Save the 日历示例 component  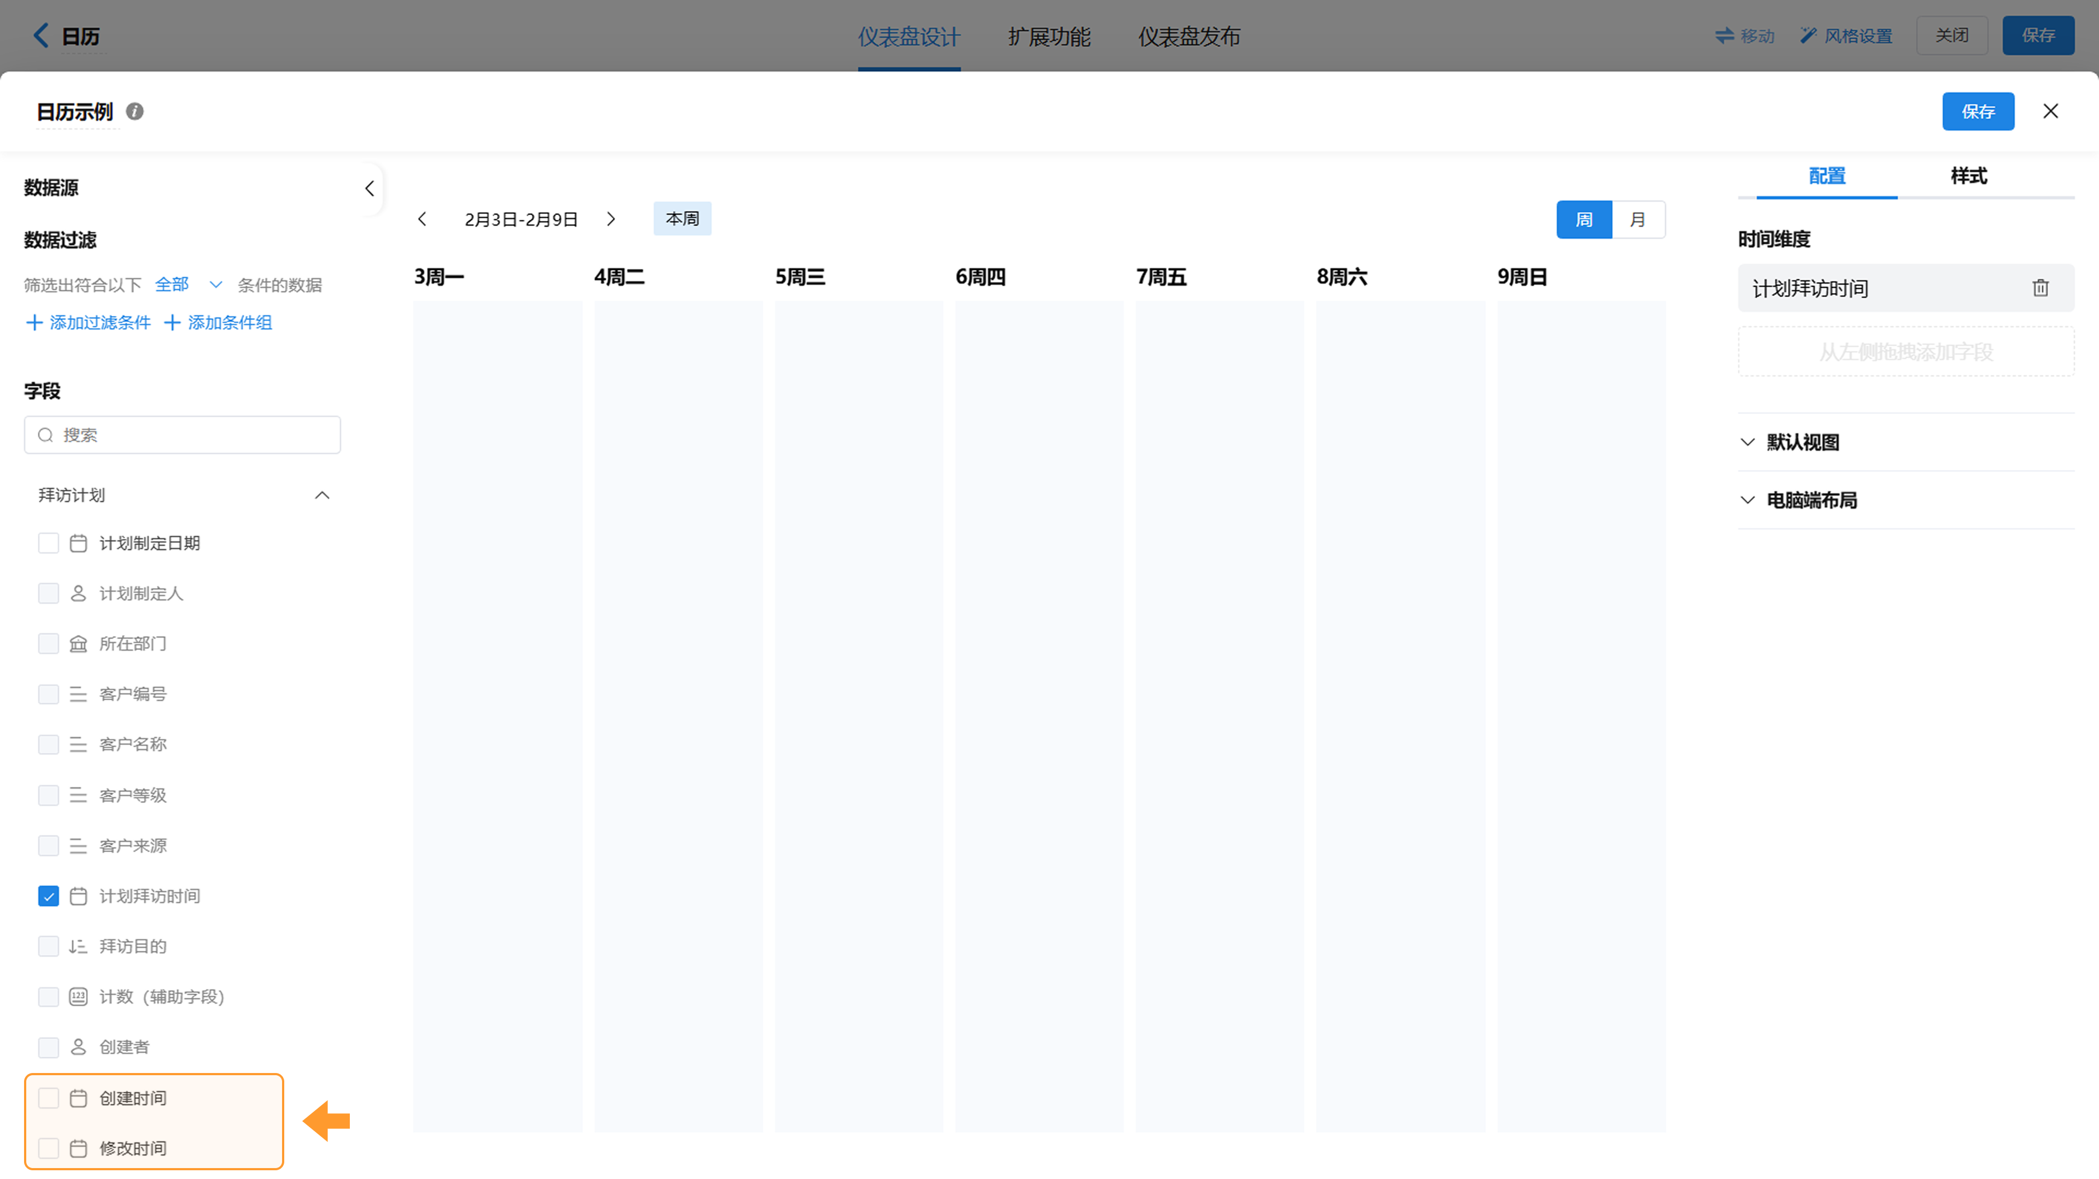(1978, 111)
